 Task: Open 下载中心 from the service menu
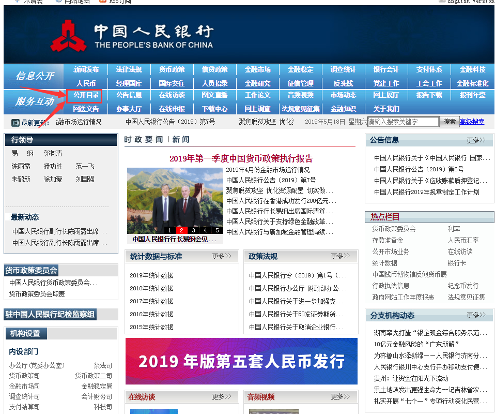214,109
